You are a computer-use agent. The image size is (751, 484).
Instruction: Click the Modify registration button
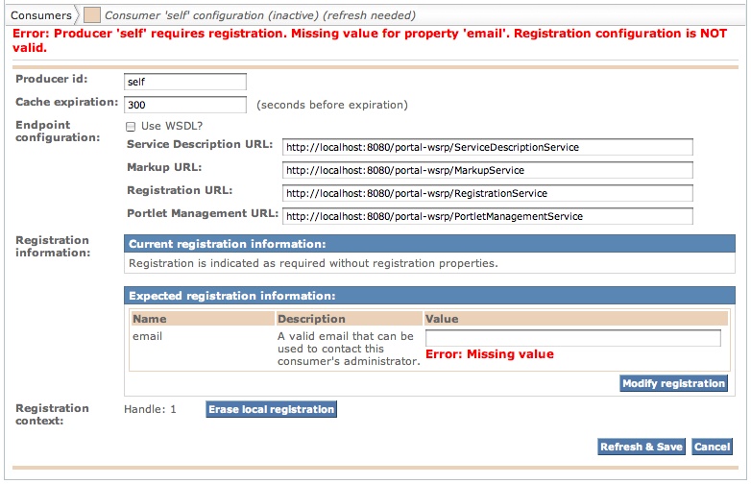(x=673, y=383)
